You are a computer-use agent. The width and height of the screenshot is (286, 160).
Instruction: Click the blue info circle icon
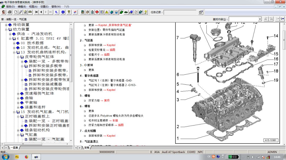click(63, 12)
